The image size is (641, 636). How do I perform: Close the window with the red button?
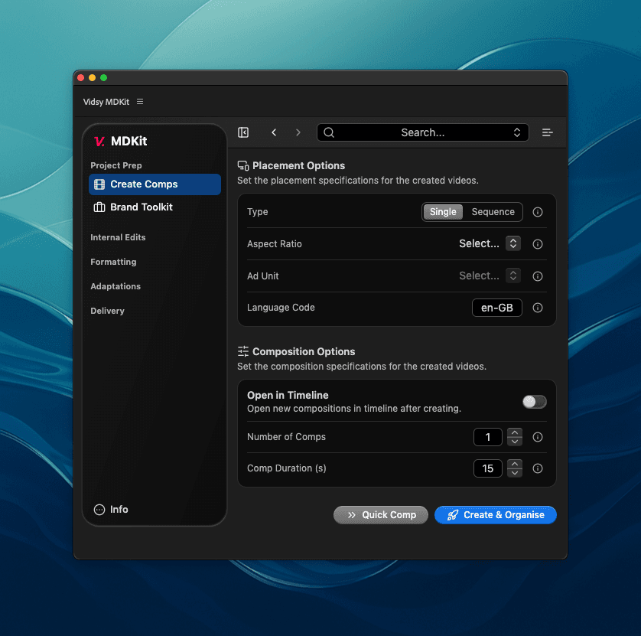(81, 78)
